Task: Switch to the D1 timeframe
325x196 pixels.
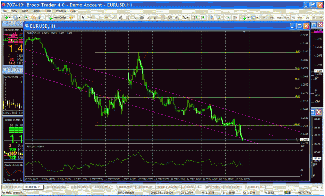Action: pos(307,18)
